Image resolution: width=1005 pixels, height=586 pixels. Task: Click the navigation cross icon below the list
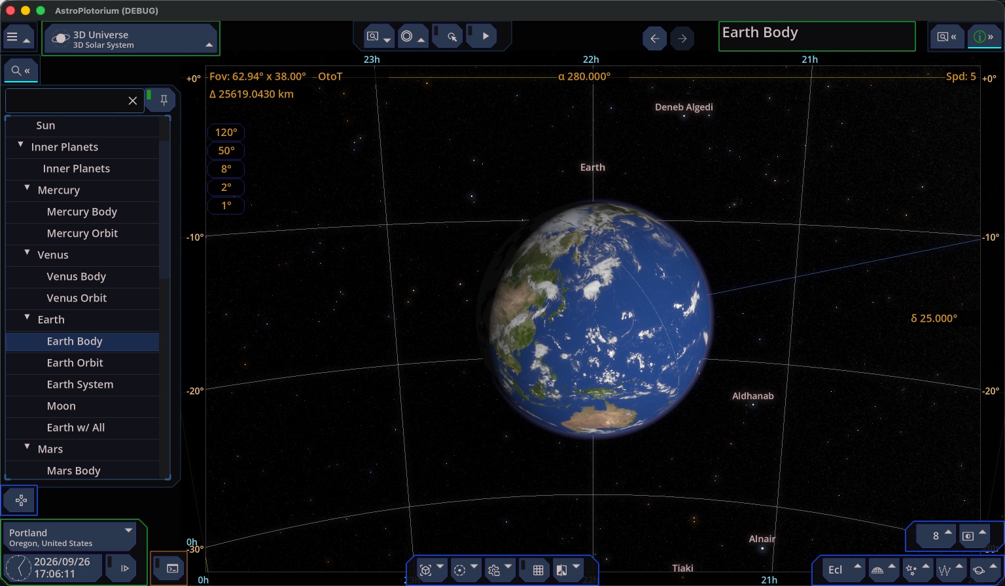[20, 501]
